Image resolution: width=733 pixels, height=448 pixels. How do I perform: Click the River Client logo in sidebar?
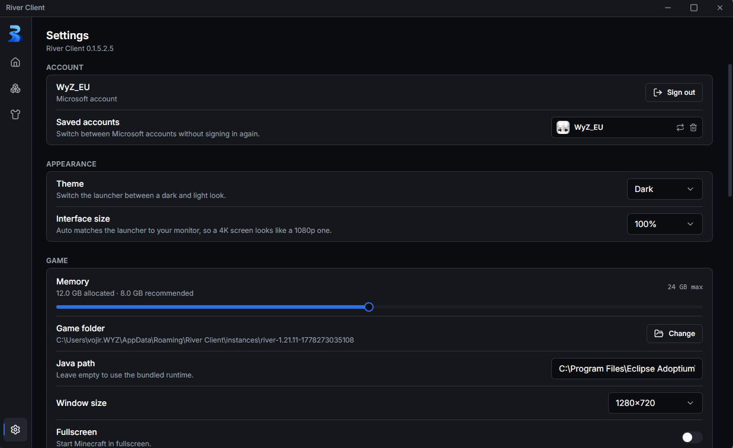click(15, 34)
